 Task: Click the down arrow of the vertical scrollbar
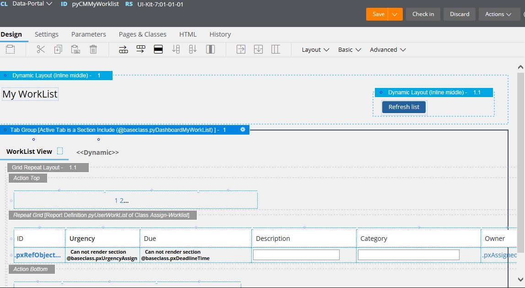[520, 280]
